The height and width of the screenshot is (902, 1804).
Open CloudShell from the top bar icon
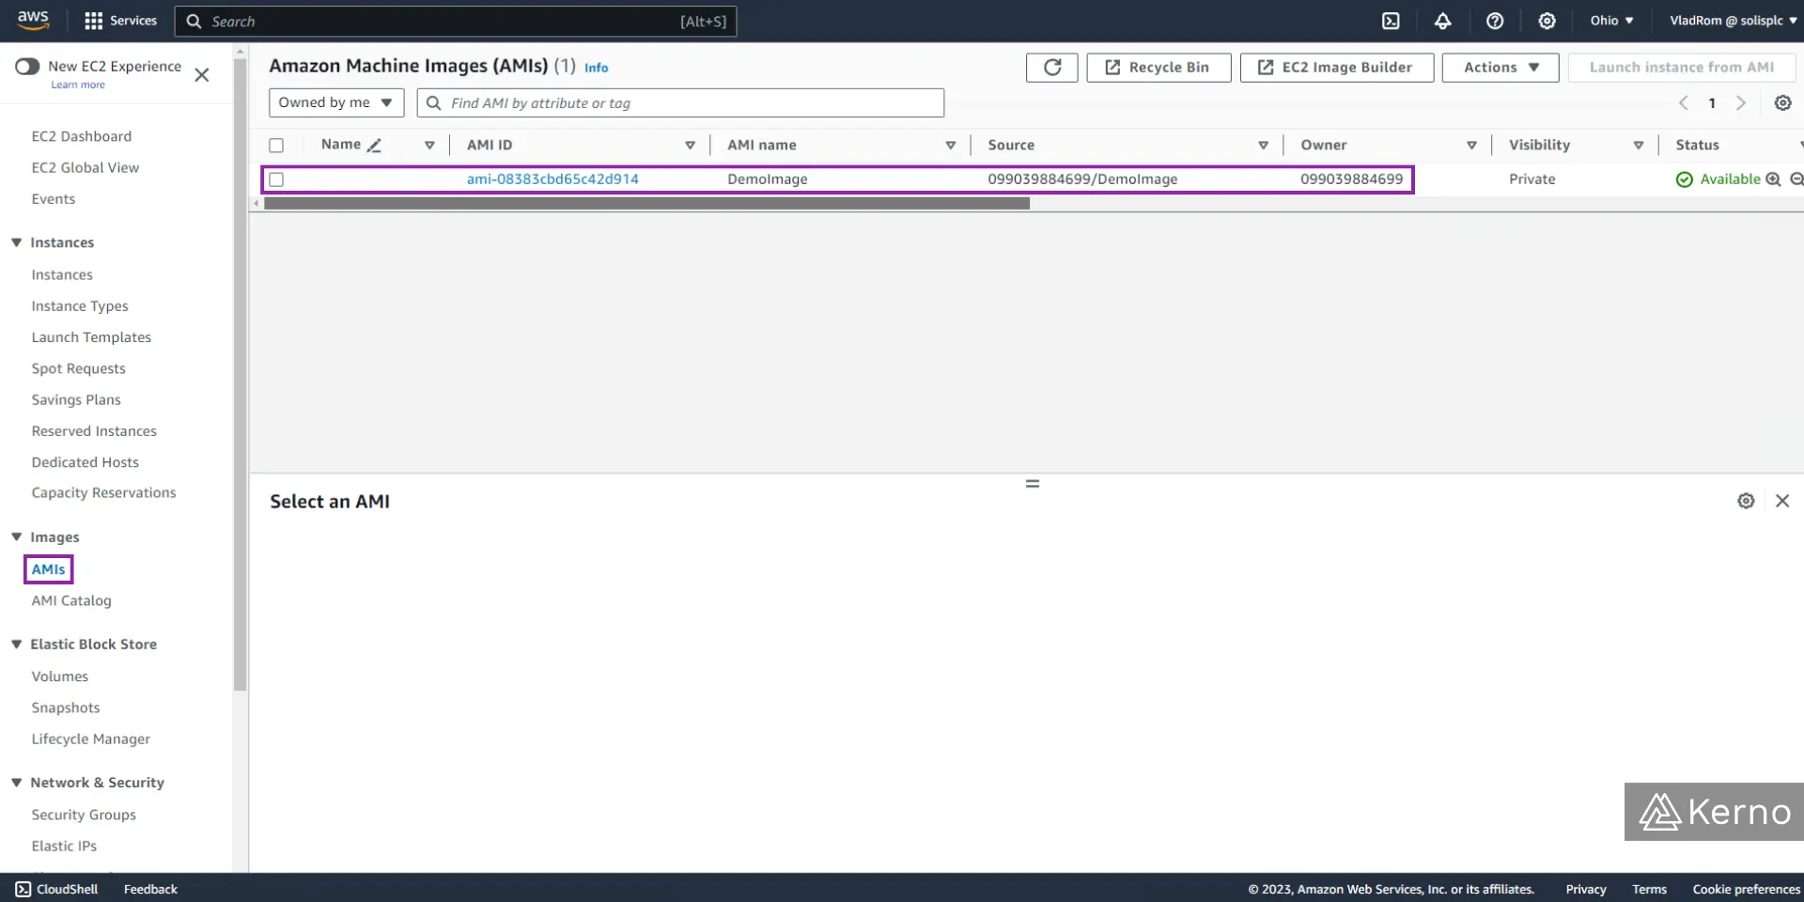[1391, 21]
